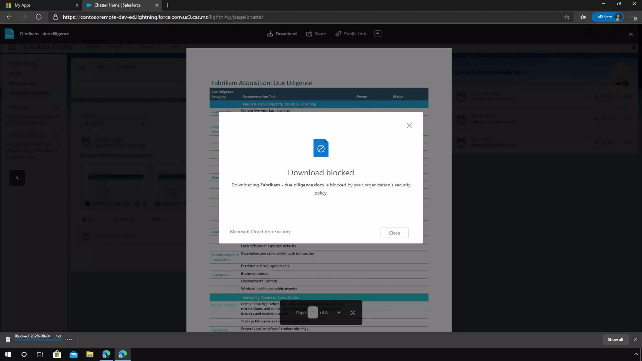Toggle full screen preview icon

point(353,313)
